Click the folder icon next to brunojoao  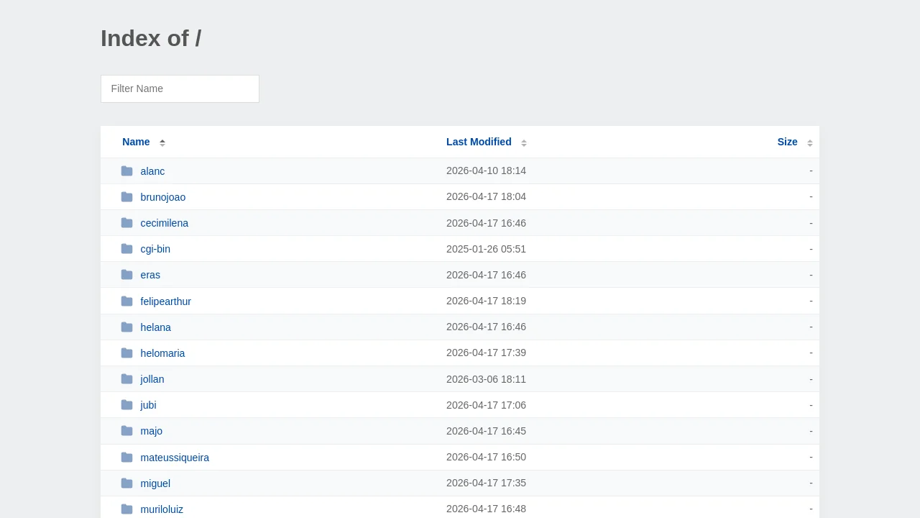pyautogui.click(x=126, y=197)
